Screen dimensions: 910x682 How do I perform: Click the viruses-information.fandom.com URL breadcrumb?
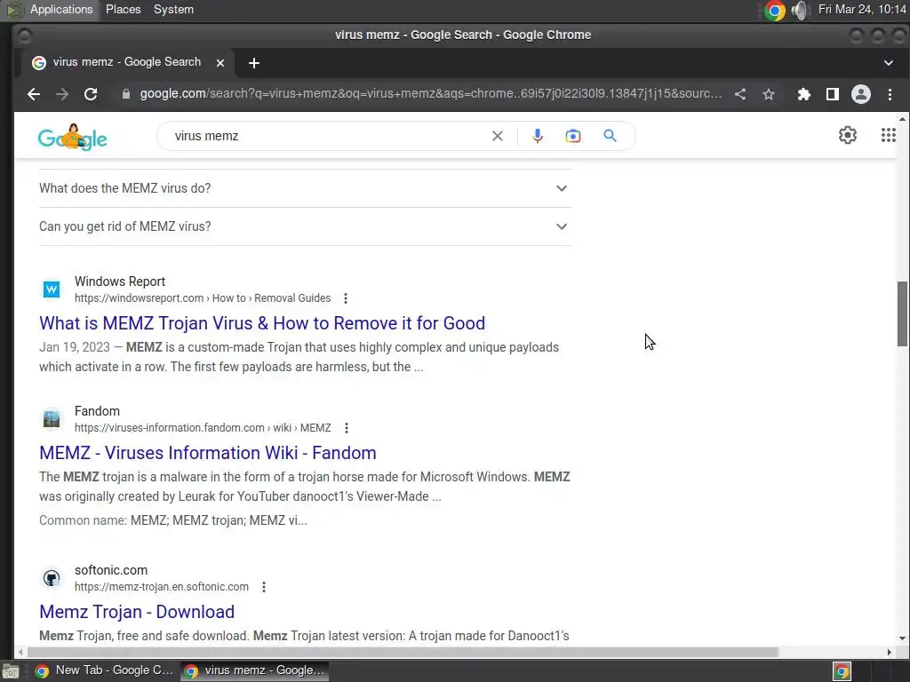point(203,428)
